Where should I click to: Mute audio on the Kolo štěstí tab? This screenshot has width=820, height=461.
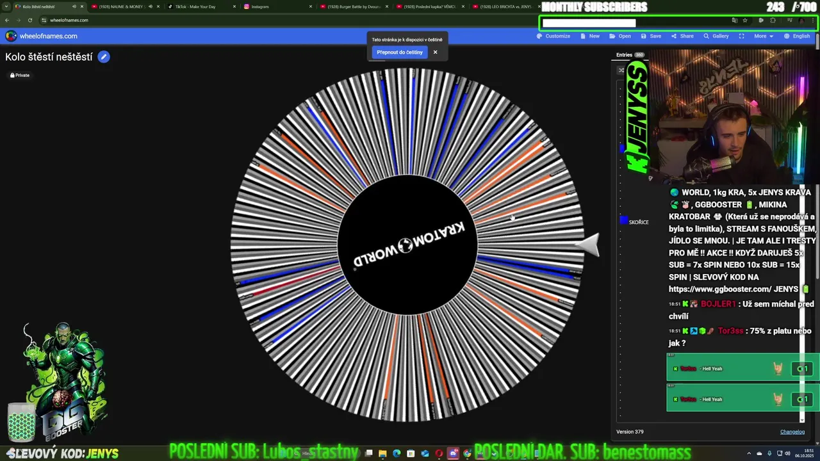coord(74,6)
